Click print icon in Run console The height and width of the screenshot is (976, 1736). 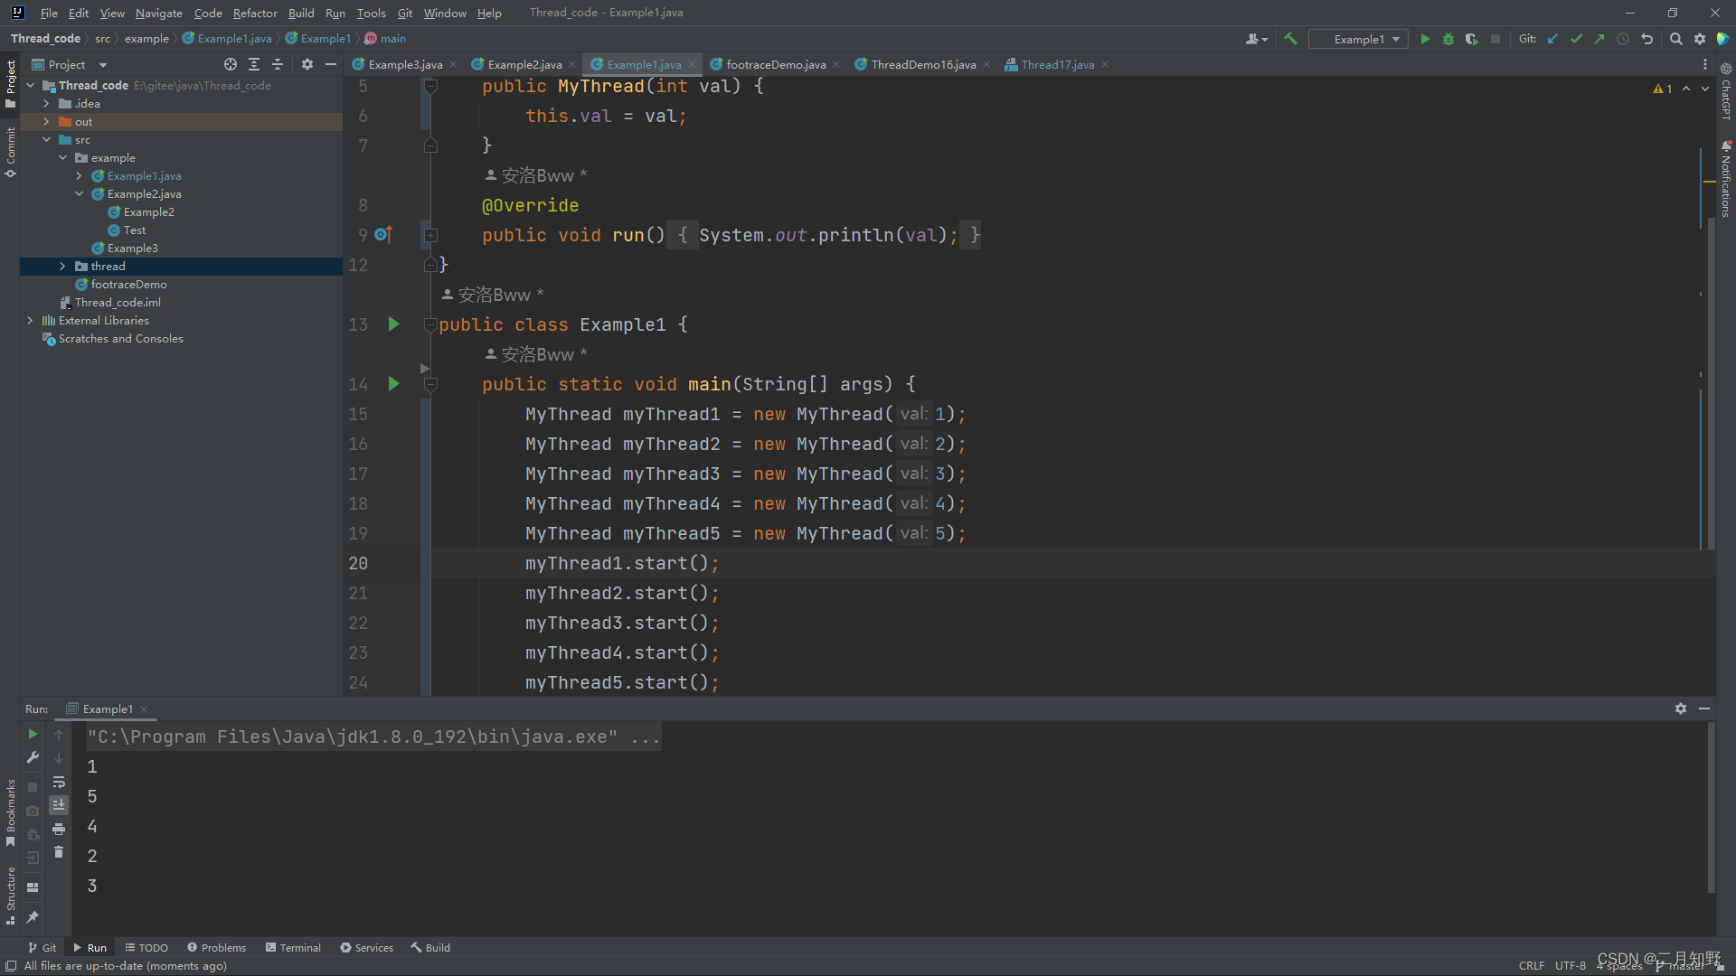[59, 829]
